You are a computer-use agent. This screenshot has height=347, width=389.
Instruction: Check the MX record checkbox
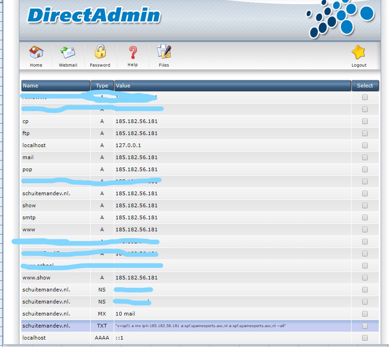pos(364,314)
